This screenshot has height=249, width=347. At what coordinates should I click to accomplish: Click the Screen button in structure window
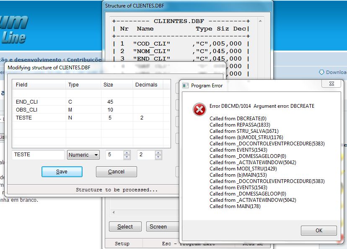pos(158,227)
